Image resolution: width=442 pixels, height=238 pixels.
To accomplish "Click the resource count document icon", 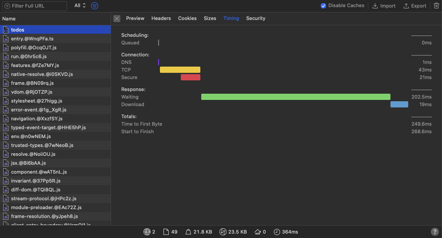I will (166, 232).
